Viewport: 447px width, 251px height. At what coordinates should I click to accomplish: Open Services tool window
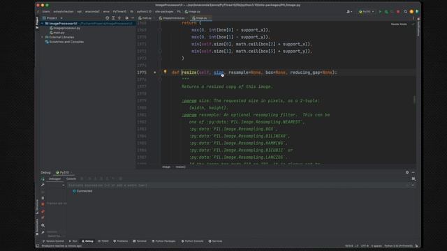click(215, 241)
